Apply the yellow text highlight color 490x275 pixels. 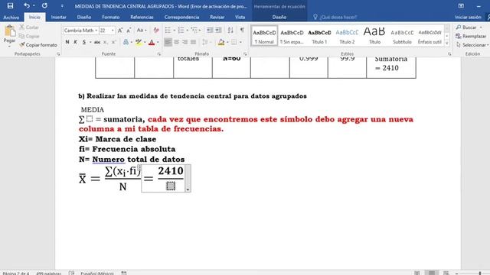(x=139, y=42)
